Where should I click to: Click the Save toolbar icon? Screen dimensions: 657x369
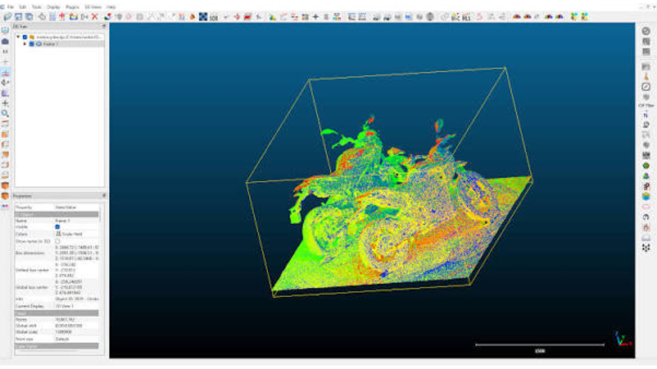(x=18, y=17)
